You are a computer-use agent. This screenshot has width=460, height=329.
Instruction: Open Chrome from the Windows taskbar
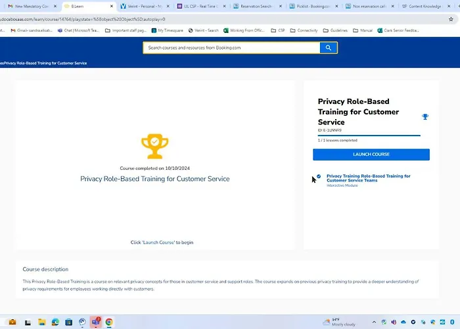109,322
